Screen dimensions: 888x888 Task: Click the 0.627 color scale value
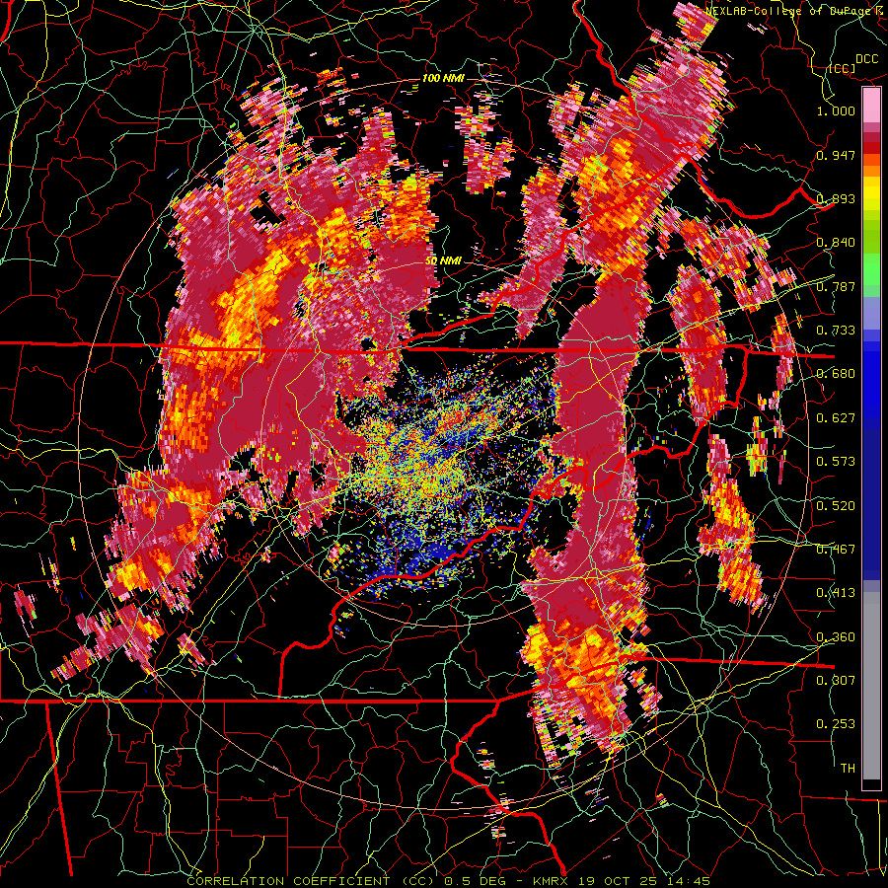pos(836,418)
